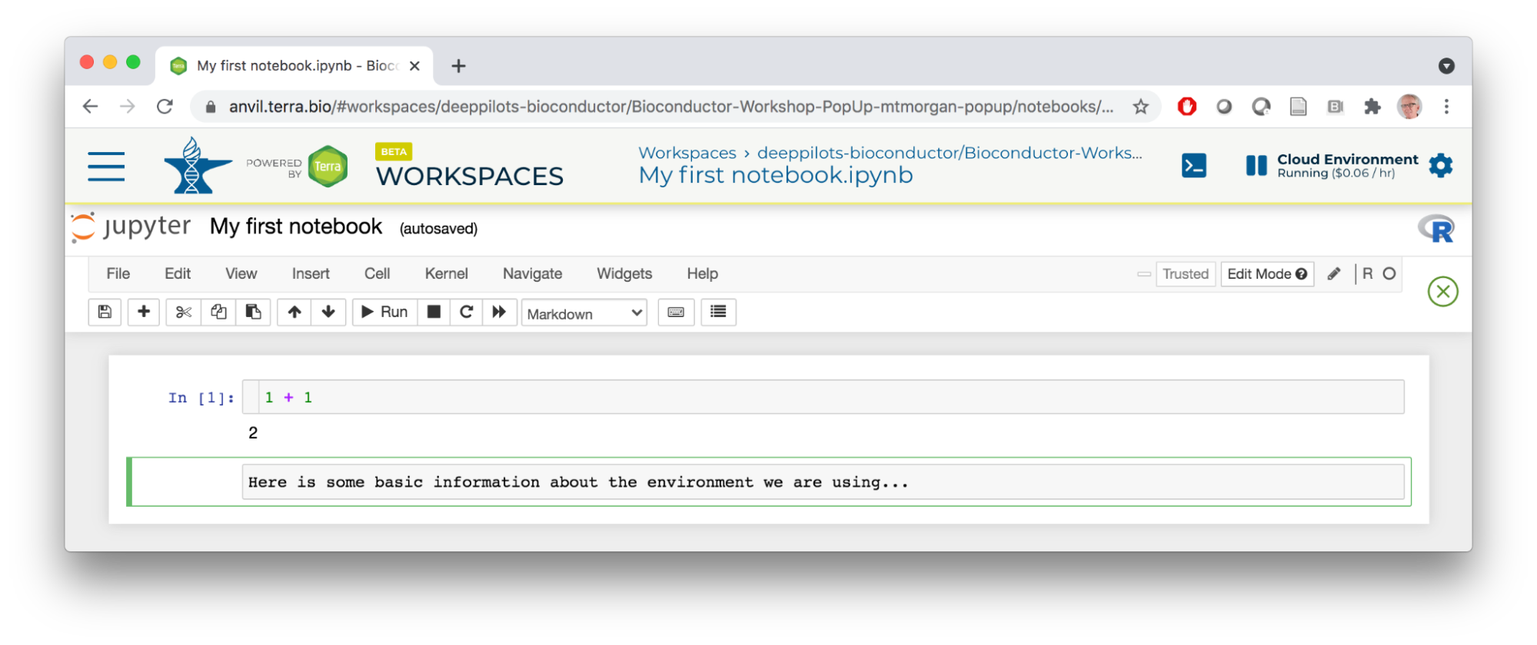Open the cell type Markdown dropdown
The width and height of the screenshot is (1537, 645).
click(x=584, y=313)
